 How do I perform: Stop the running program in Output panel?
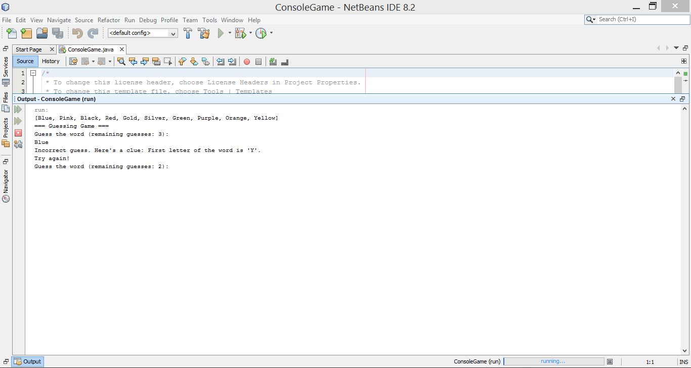pyautogui.click(x=18, y=133)
